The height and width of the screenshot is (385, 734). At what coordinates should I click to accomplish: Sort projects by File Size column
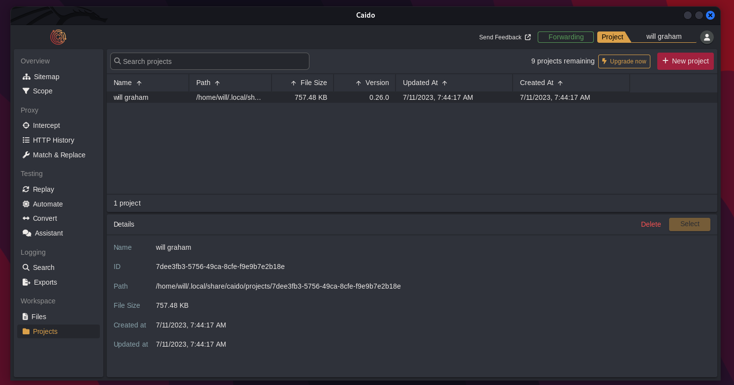pos(303,83)
